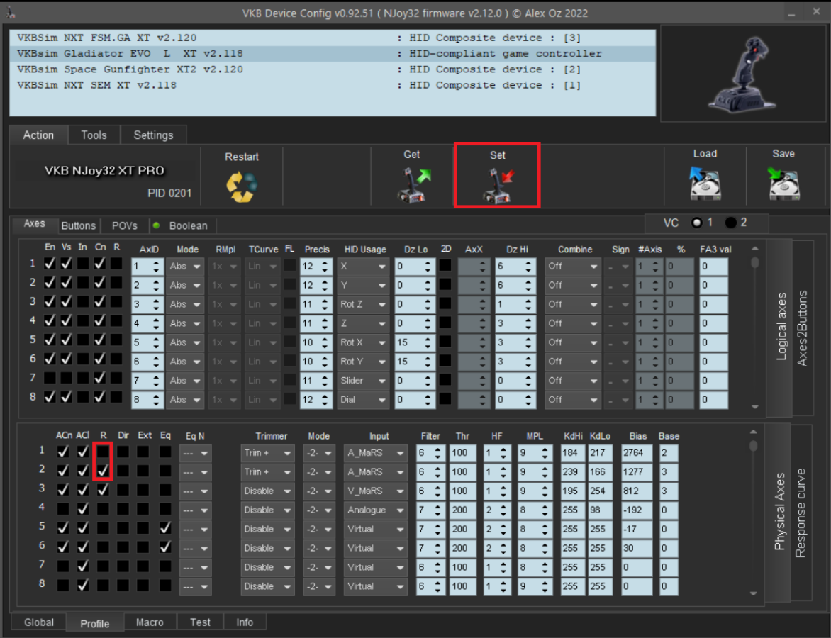Open HID Usage dropdown showing Rot Z
Screen dimensions: 831x638
pyautogui.click(x=363, y=304)
